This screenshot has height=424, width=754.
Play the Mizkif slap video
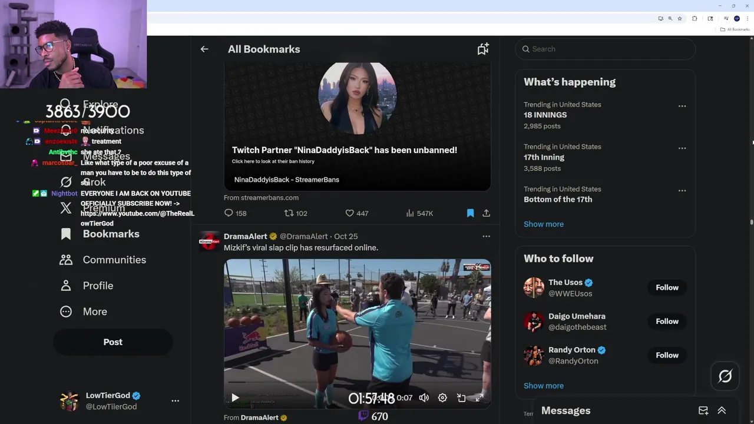pyautogui.click(x=235, y=398)
